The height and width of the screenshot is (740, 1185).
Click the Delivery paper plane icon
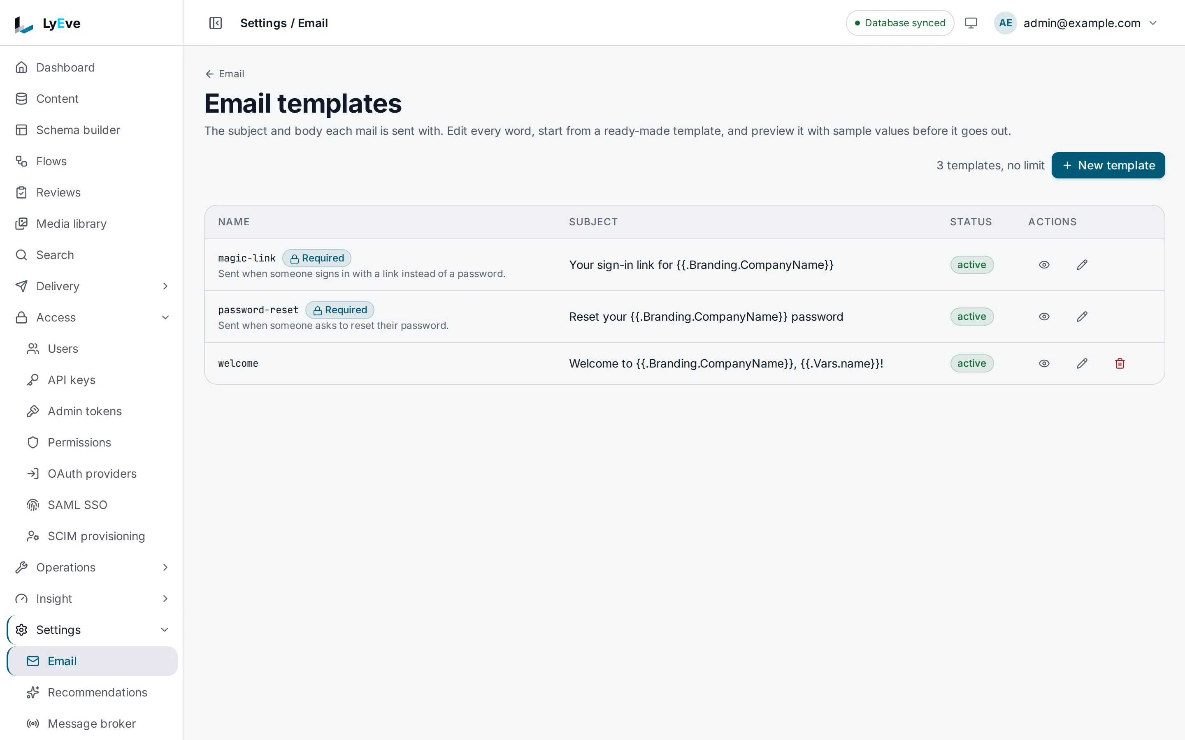coord(21,286)
